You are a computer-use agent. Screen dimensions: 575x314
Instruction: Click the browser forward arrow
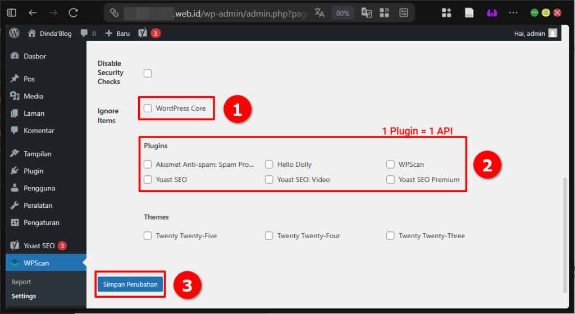click(53, 13)
